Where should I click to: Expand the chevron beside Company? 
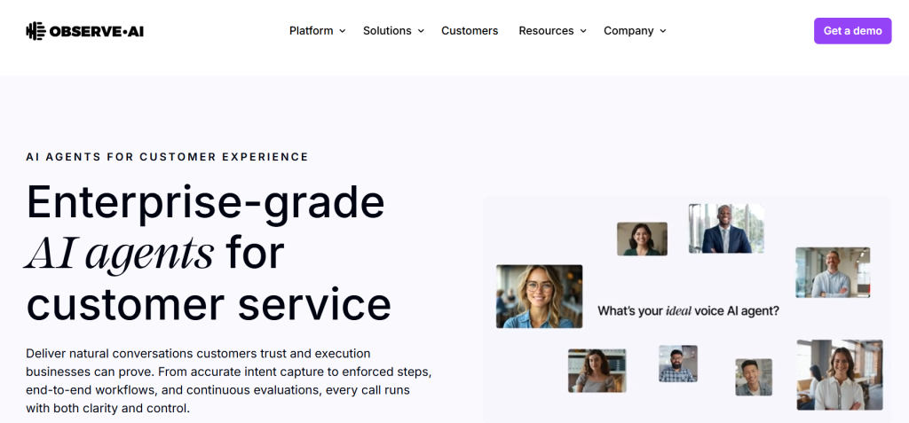click(x=663, y=31)
